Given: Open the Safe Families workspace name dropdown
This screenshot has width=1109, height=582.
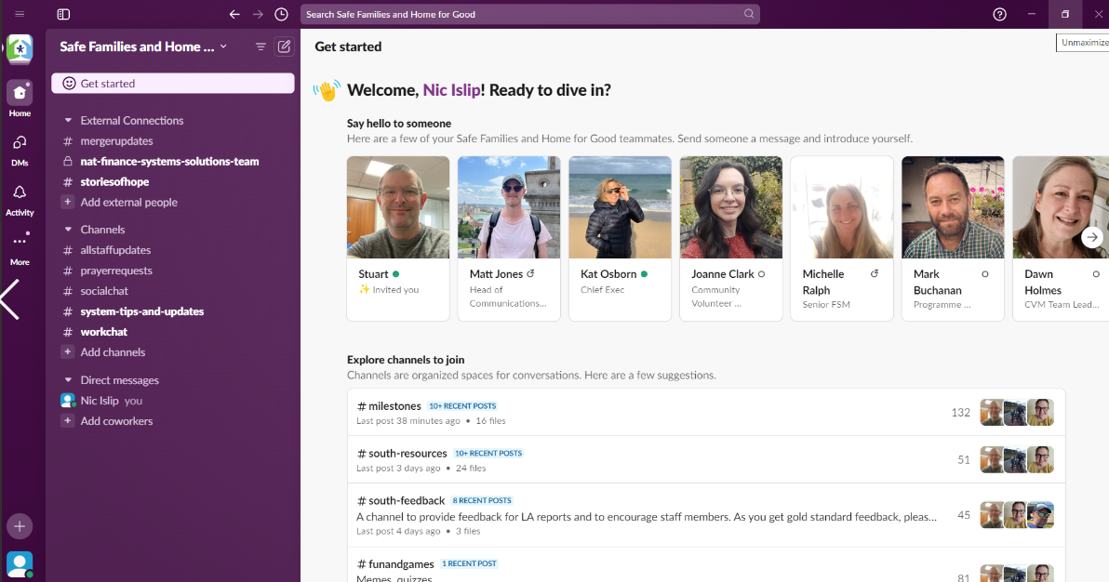Looking at the screenshot, I should (143, 46).
